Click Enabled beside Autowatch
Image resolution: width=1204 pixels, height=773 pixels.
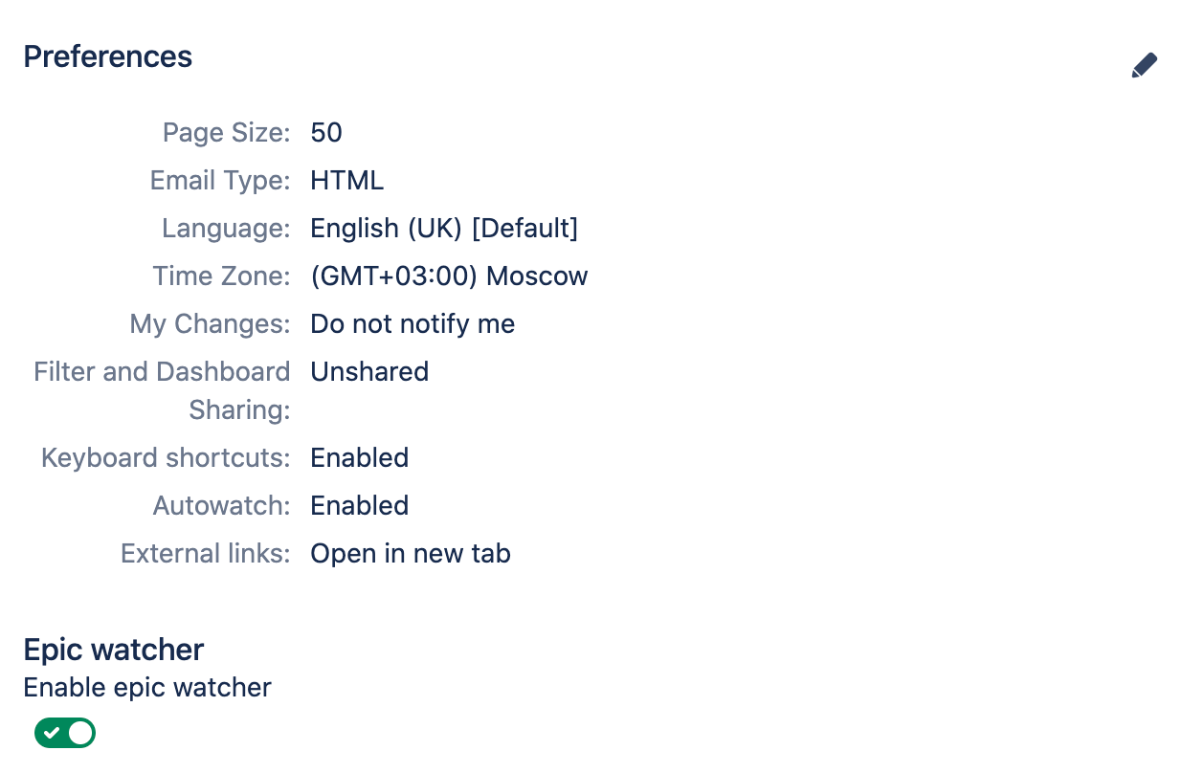360,505
